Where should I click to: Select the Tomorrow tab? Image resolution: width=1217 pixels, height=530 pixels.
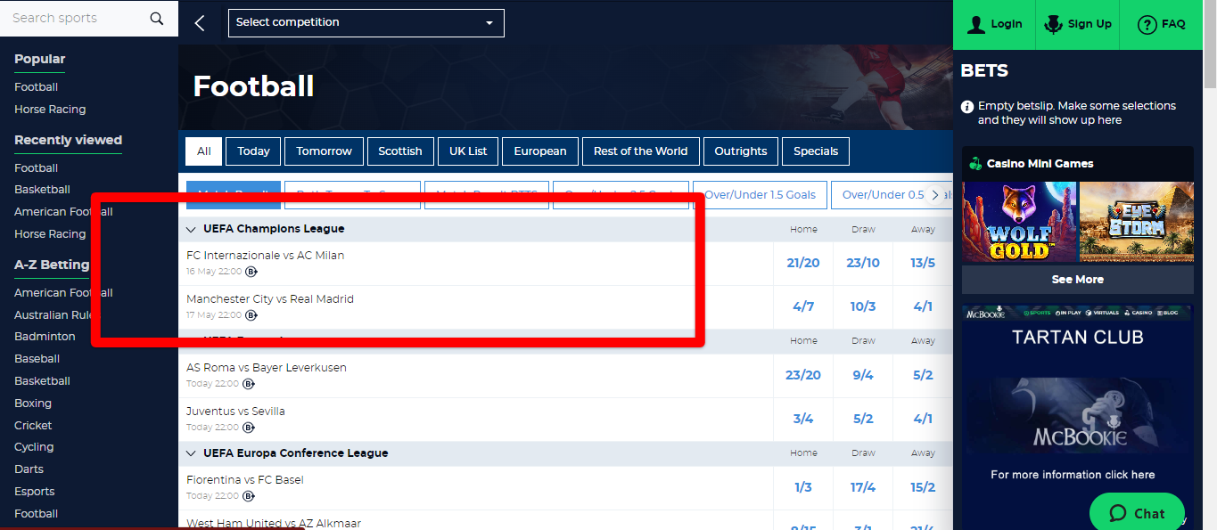[x=325, y=151]
